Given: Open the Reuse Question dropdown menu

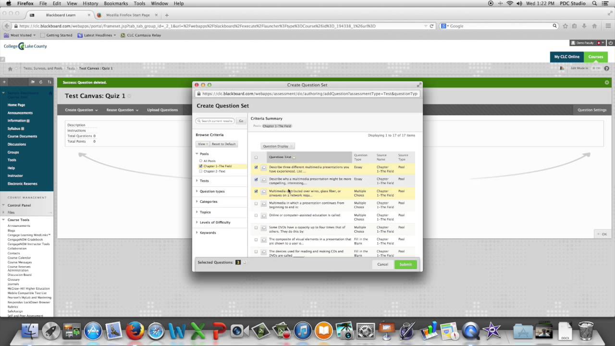Looking at the screenshot, I should pyautogui.click(x=122, y=110).
